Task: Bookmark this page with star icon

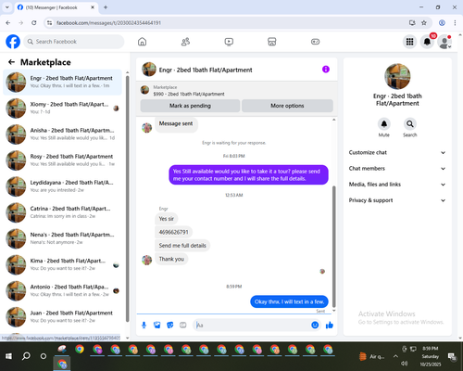Action: click(424, 23)
